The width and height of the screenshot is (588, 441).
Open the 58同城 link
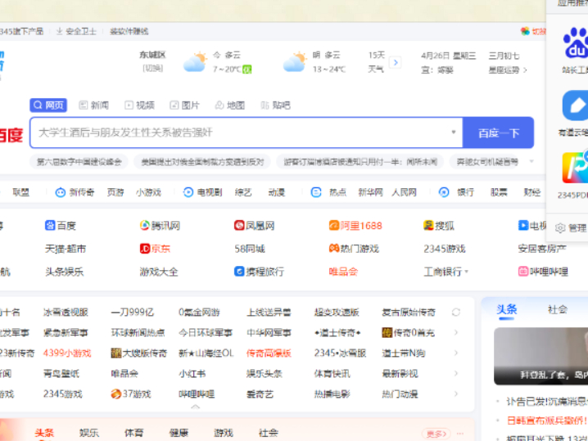tap(250, 249)
